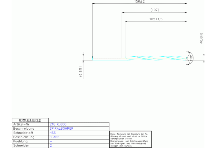Click the HSS material value
The width and height of the screenshot is (216, 148).
(53, 133)
